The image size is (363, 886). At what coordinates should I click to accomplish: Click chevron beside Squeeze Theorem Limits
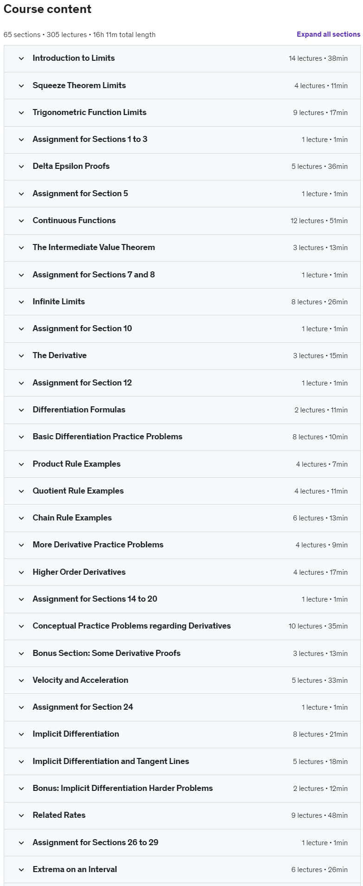(21, 86)
